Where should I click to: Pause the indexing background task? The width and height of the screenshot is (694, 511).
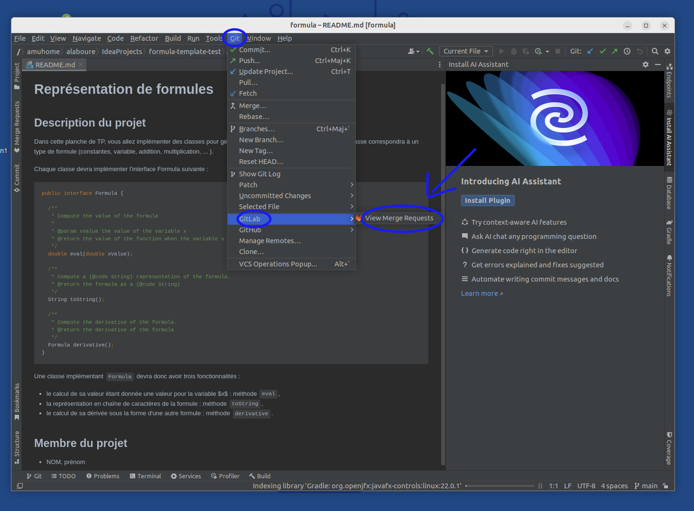coord(540,486)
